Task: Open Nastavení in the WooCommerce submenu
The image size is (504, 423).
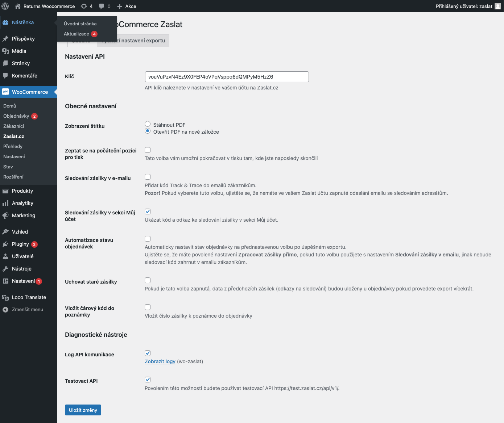Action: (x=14, y=157)
